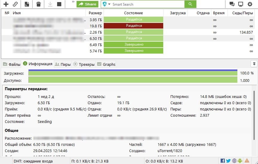
Task: Sort by the Размер column header
Action: pyautogui.click(x=94, y=13)
